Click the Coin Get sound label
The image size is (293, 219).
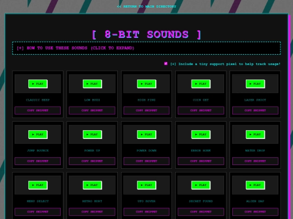coord(201,100)
